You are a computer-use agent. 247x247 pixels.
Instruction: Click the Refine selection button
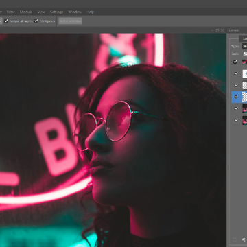70,21
